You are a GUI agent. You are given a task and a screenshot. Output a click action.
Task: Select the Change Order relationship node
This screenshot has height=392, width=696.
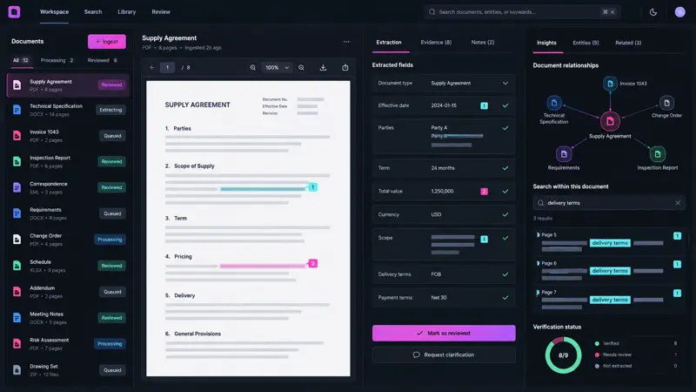pos(666,103)
